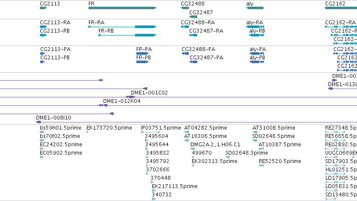Viewport: 357px width, 201px height.
Task: Open EST AT04282.5prime
Action: pyautogui.click(x=187, y=132)
